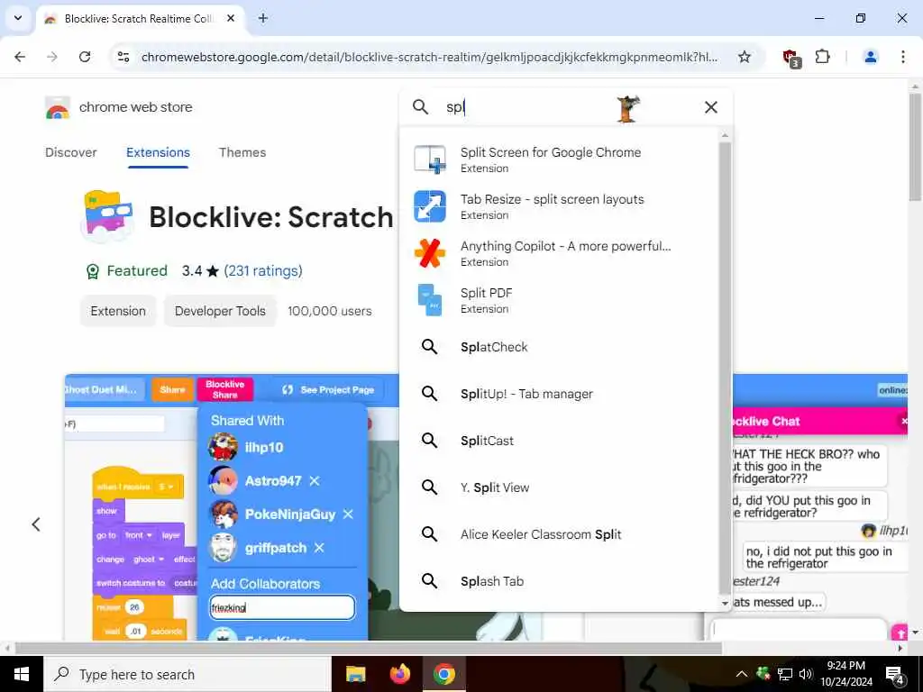Click the horizontal page scrollbar
This screenshot has width=923, height=692.
click(368, 648)
